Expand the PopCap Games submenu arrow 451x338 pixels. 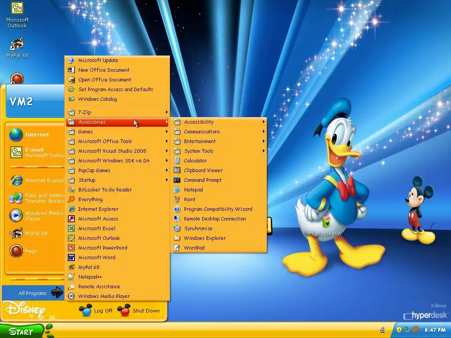coord(166,170)
